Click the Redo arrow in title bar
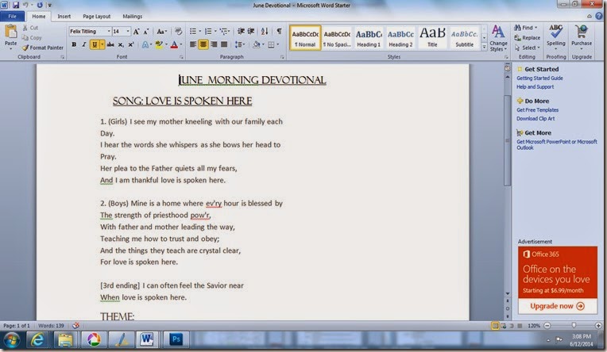 [40, 5]
